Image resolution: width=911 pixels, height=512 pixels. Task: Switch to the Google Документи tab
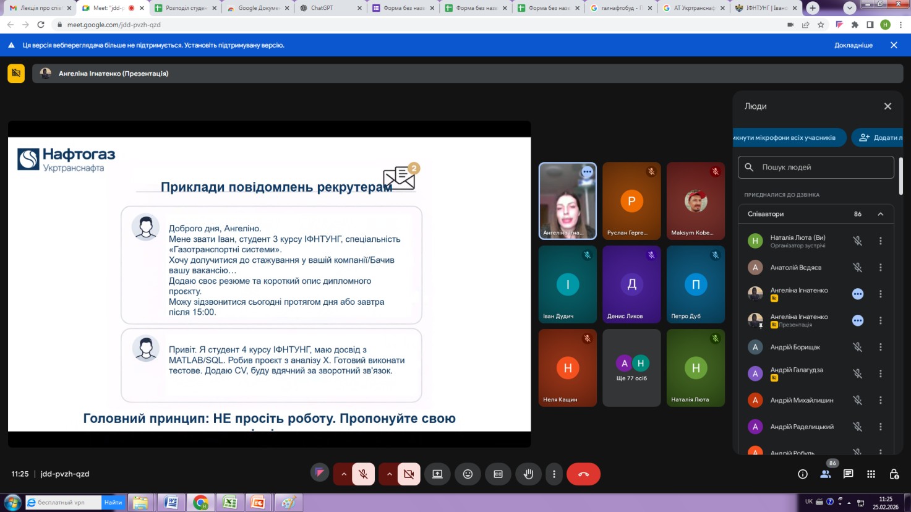pos(258,8)
